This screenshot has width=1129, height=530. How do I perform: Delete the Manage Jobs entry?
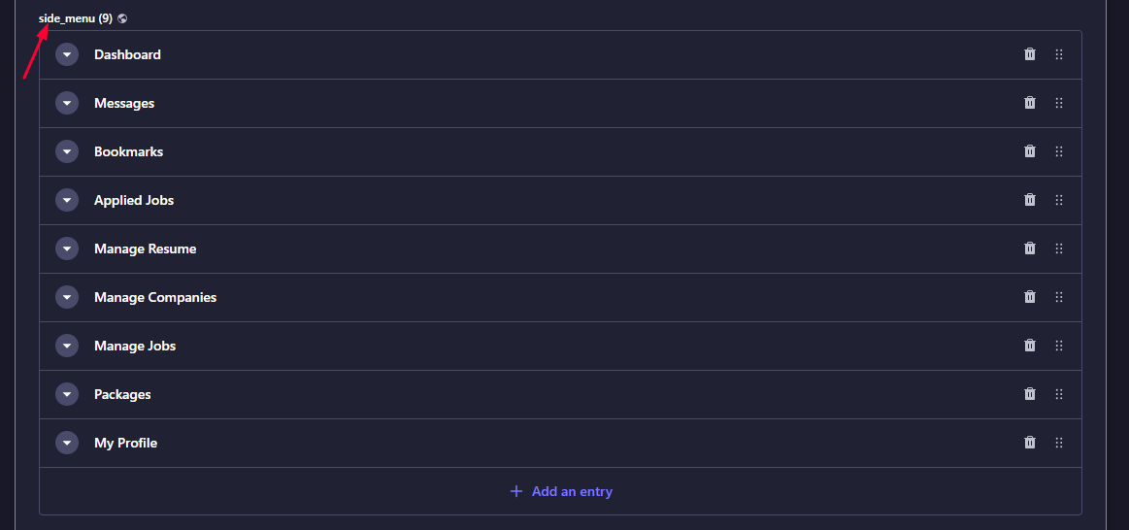coord(1030,346)
